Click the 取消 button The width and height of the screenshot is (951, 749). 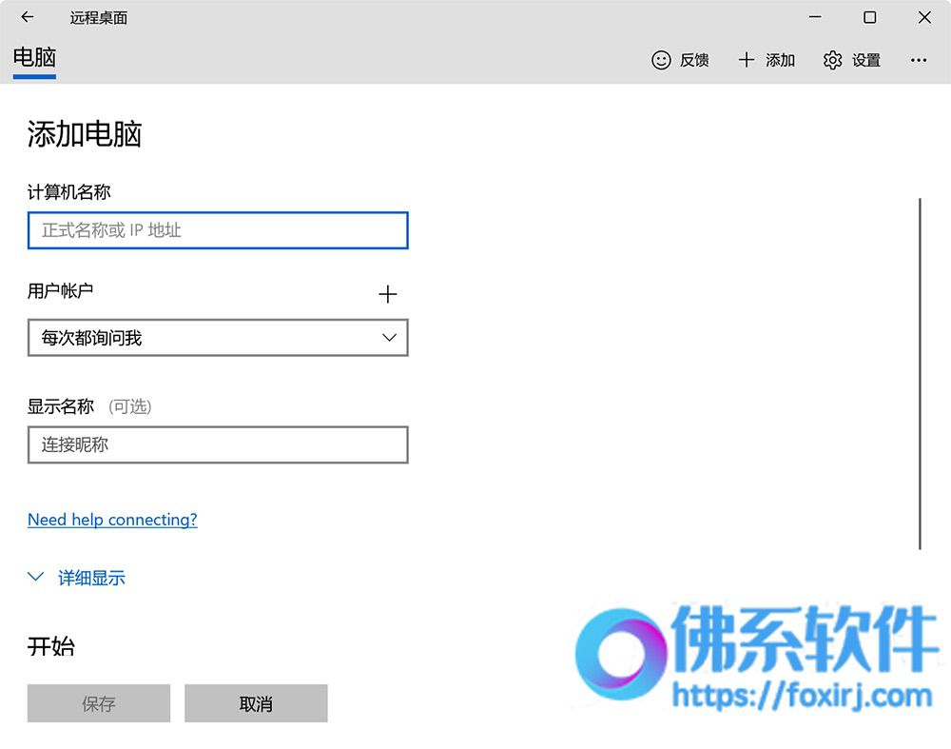click(x=256, y=703)
